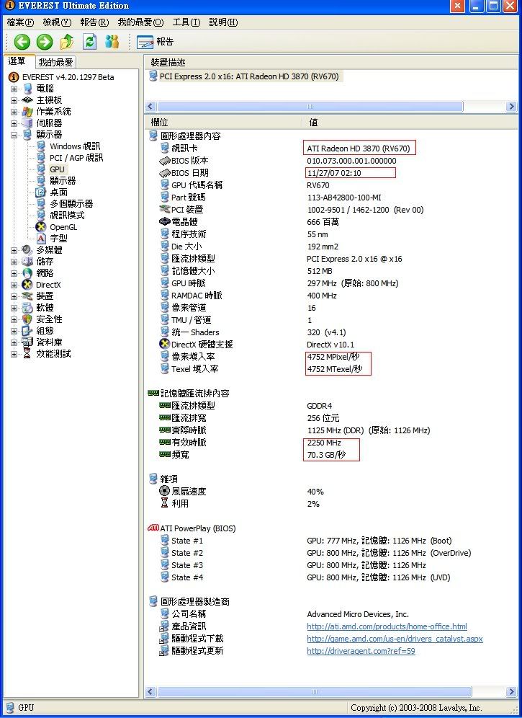
Task: Open the driveragent.com driver update link
Action: point(361,651)
